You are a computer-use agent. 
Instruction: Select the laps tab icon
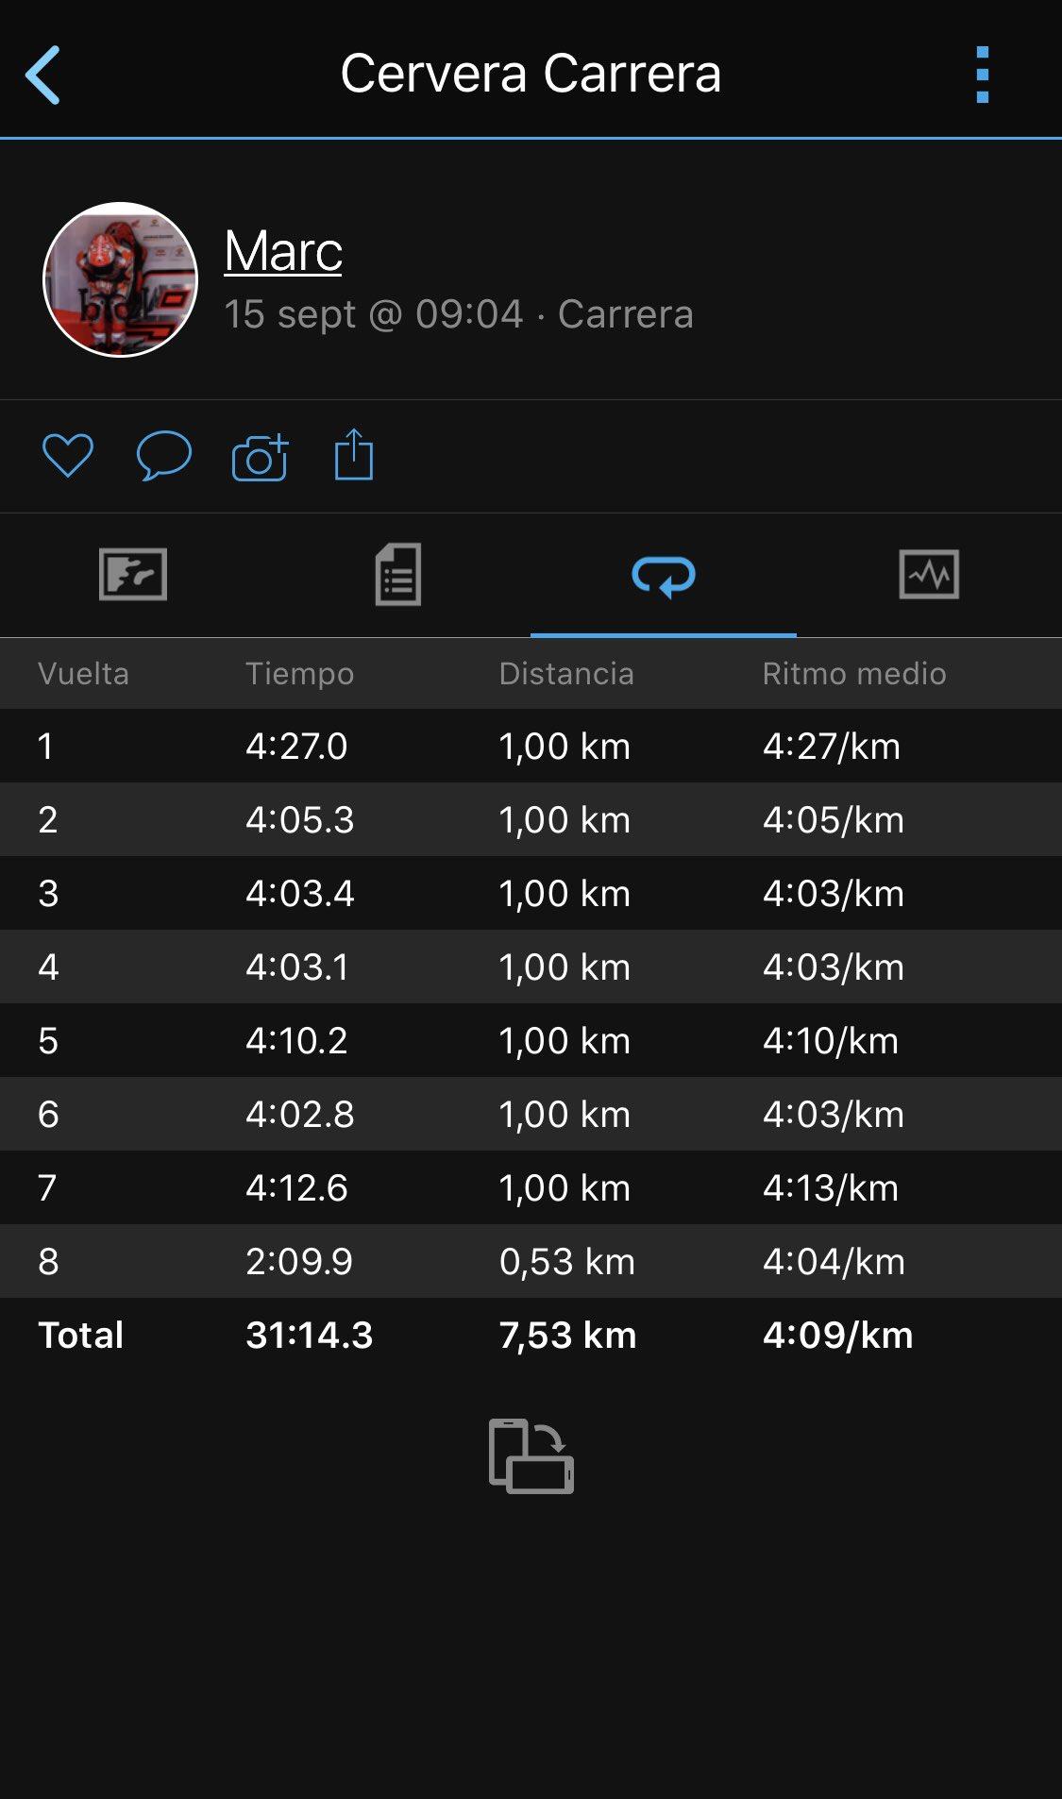(664, 575)
